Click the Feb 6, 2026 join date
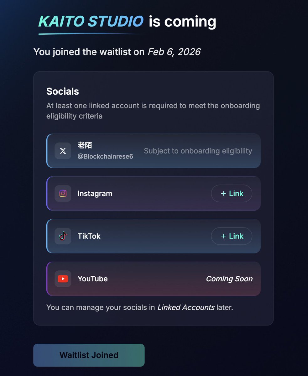 tap(174, 52)
